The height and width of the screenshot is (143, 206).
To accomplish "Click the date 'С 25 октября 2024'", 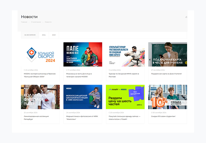I will tap(31, 70).
